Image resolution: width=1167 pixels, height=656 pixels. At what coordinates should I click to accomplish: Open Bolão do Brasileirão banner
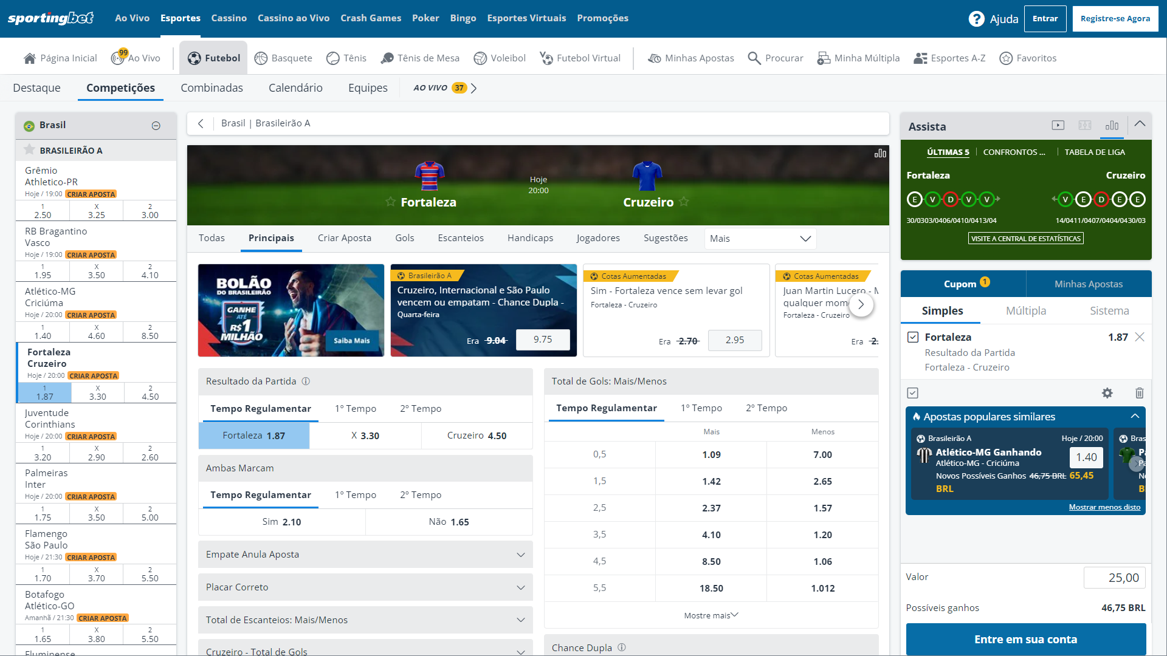click(291, 310)
